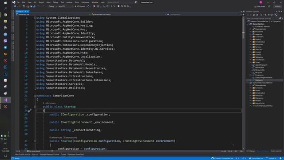This screenshot has width=284, height=160.
Task: Open the Output tab
Action: pyautogui.click(x=63, y=154)
